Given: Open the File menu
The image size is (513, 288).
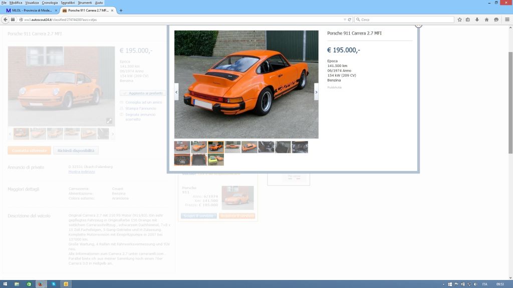Looking at the screenshot, I should [4, 2].
